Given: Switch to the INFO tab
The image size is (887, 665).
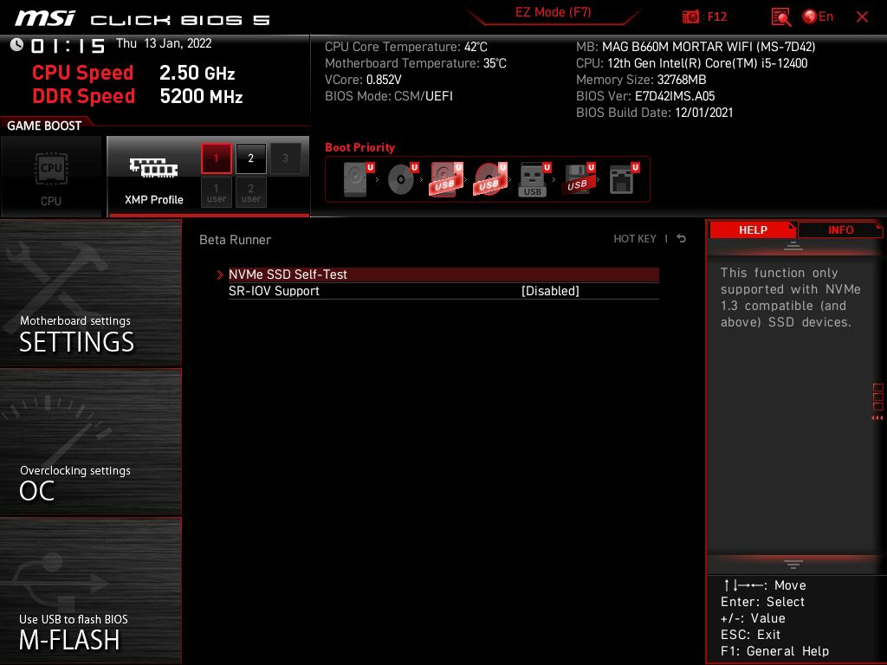Looking at the screenshot, I should click(840, 229).
